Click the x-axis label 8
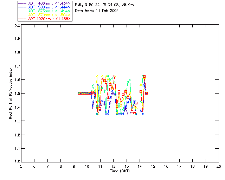 [x=61, y=166]
